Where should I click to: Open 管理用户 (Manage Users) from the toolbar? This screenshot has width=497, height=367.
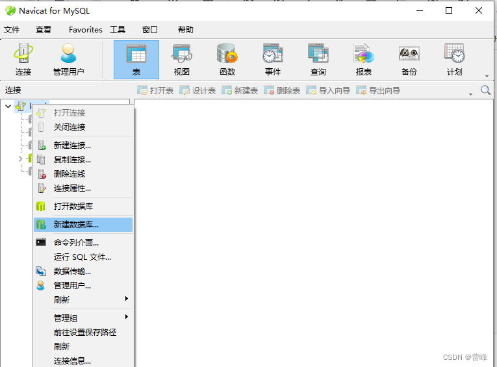pyautogui.click(x=68, y=60)
